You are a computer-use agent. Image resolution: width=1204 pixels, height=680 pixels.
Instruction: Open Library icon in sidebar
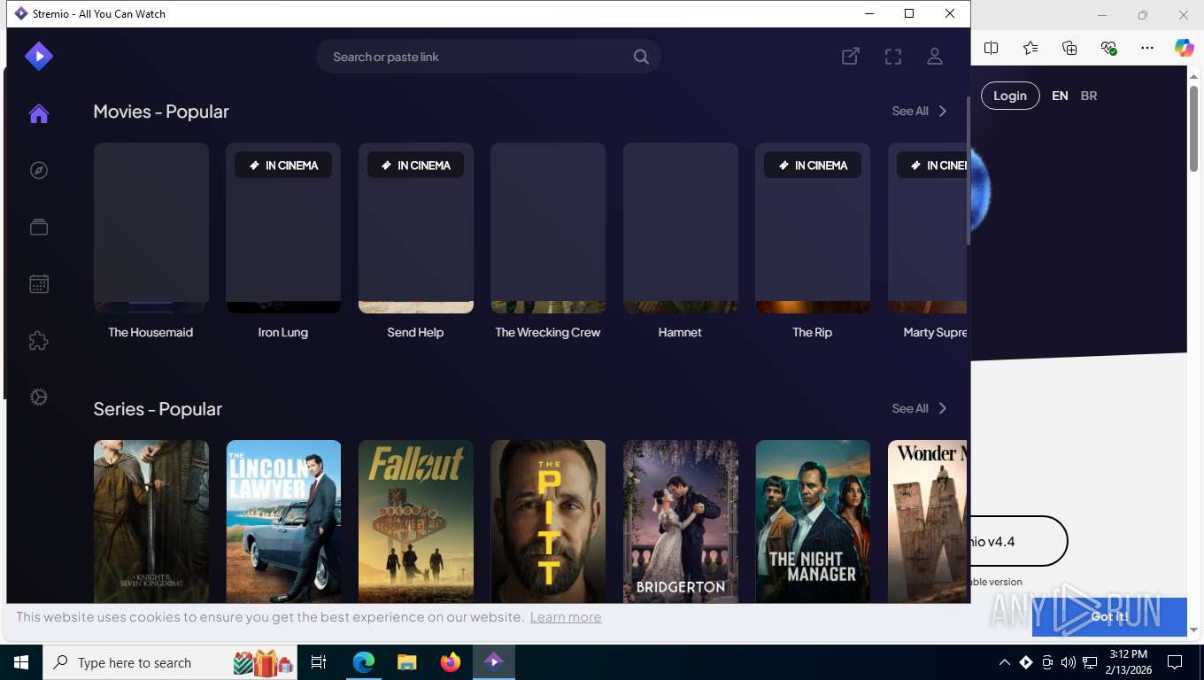39,227
